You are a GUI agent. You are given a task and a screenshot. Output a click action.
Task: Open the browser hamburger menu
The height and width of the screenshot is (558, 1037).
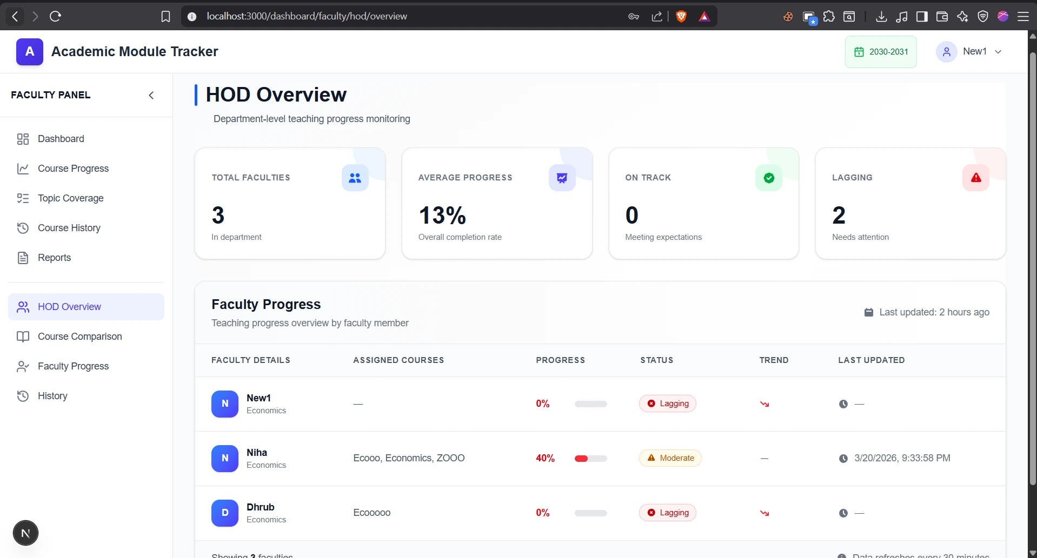tap(1023, 16)
